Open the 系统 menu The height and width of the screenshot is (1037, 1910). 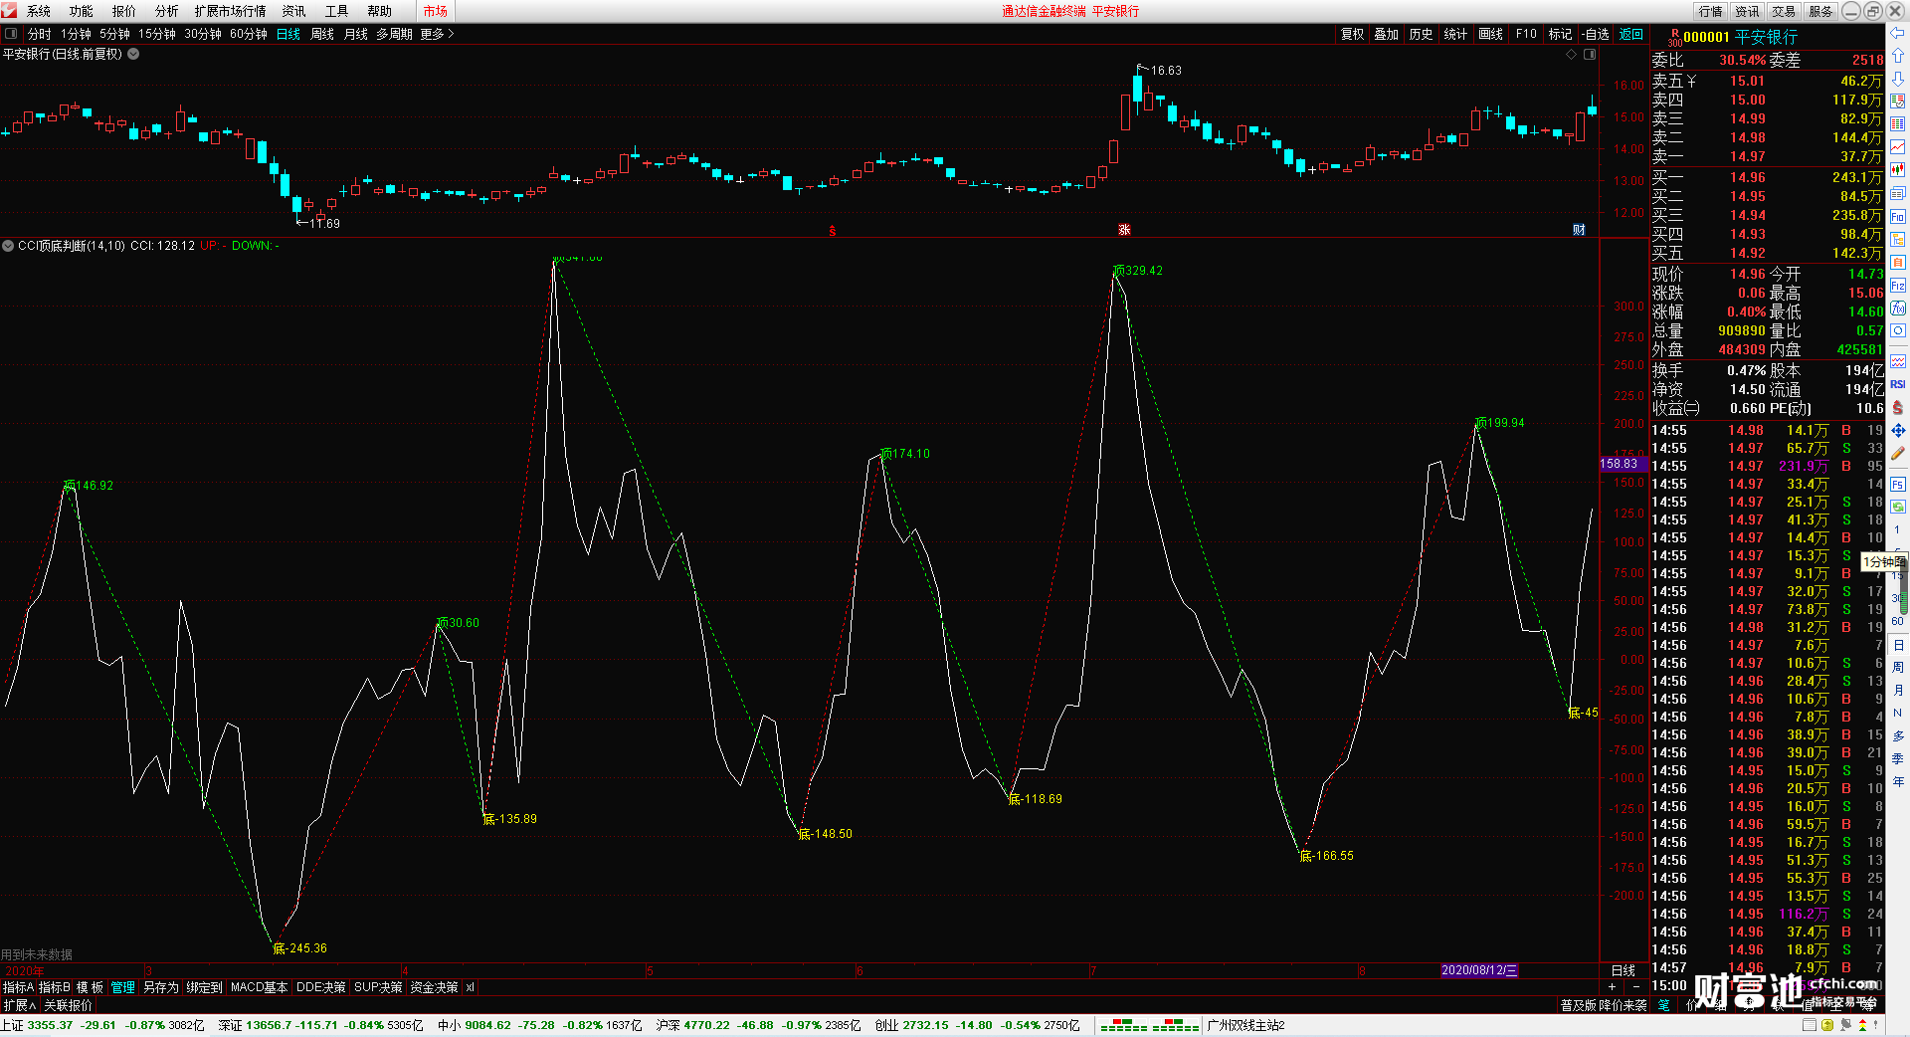(x=39, y=11)
